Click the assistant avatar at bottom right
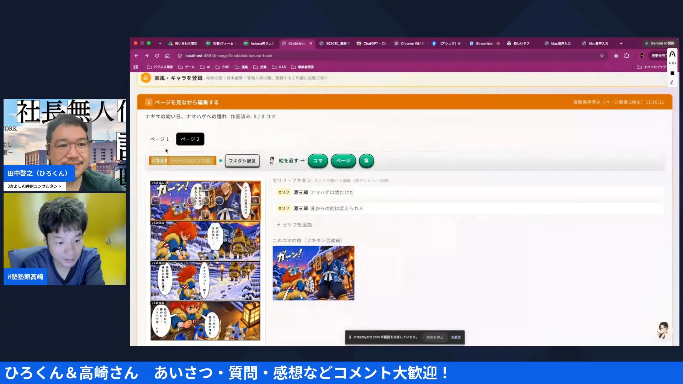The height and width of the screenshot is (384, 683). [x=663, y=330]
